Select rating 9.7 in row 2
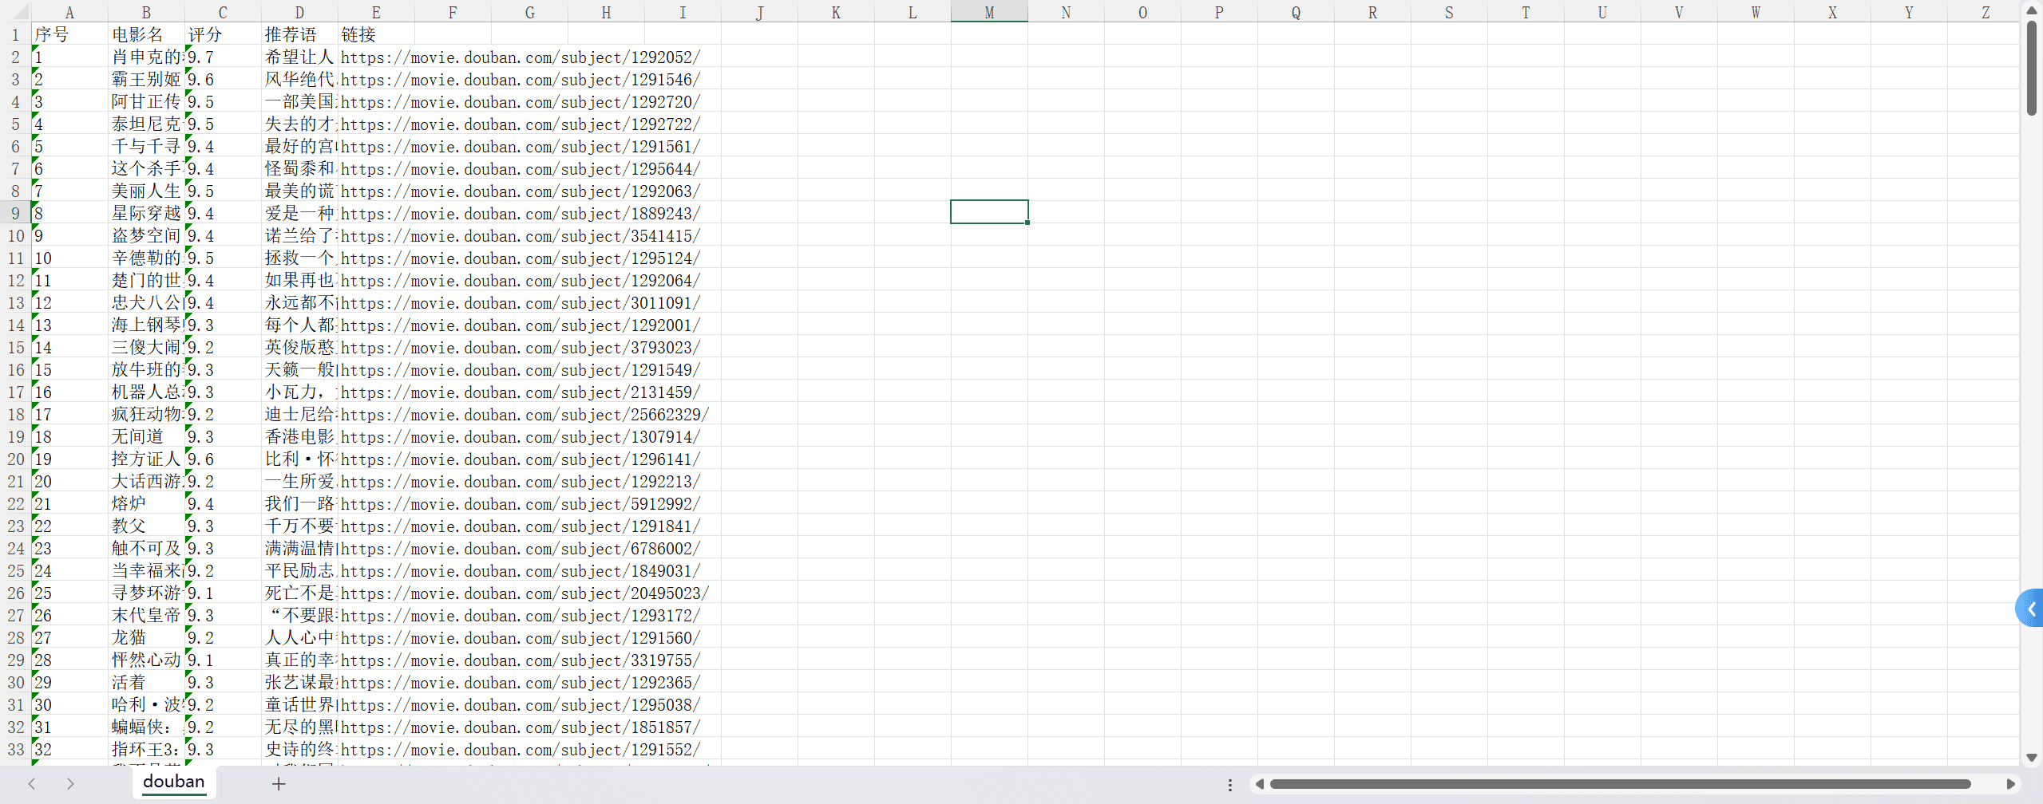 tap(223, 57)
